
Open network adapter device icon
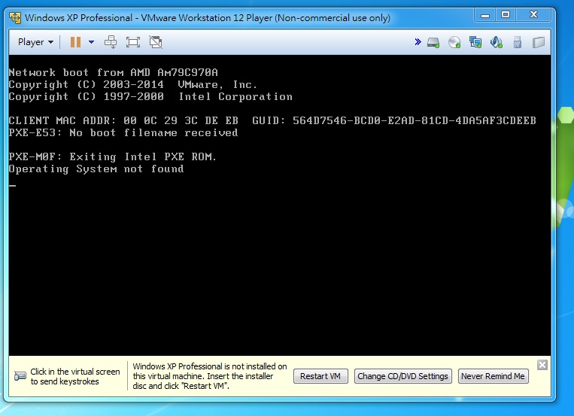(x=475, y=42)
